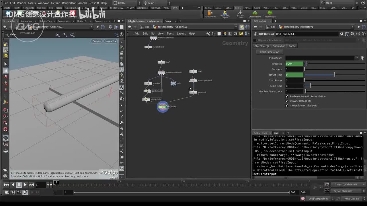This screenshot has width=367, height=206.
Task: Open the parameter gear menu
Action: [x=341, y=34]
